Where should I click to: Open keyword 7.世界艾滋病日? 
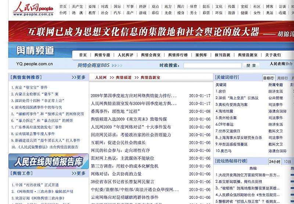pos(227,131)
